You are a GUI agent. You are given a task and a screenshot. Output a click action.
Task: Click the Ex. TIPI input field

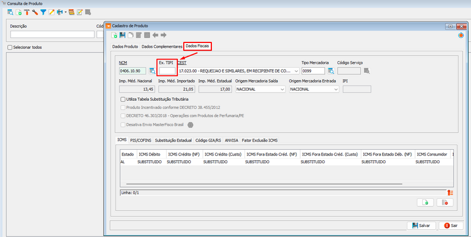pos(167,71)
